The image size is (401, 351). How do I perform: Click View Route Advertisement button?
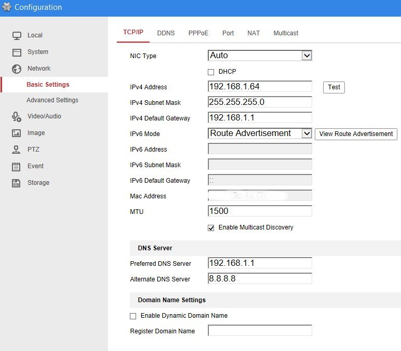[x=356, y=134]
